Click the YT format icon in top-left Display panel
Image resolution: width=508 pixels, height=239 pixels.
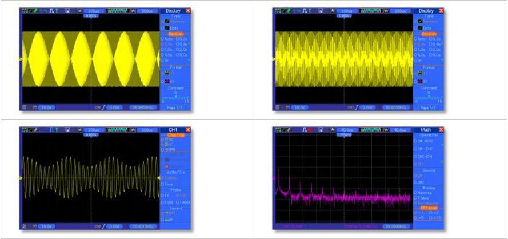(168, 73)
